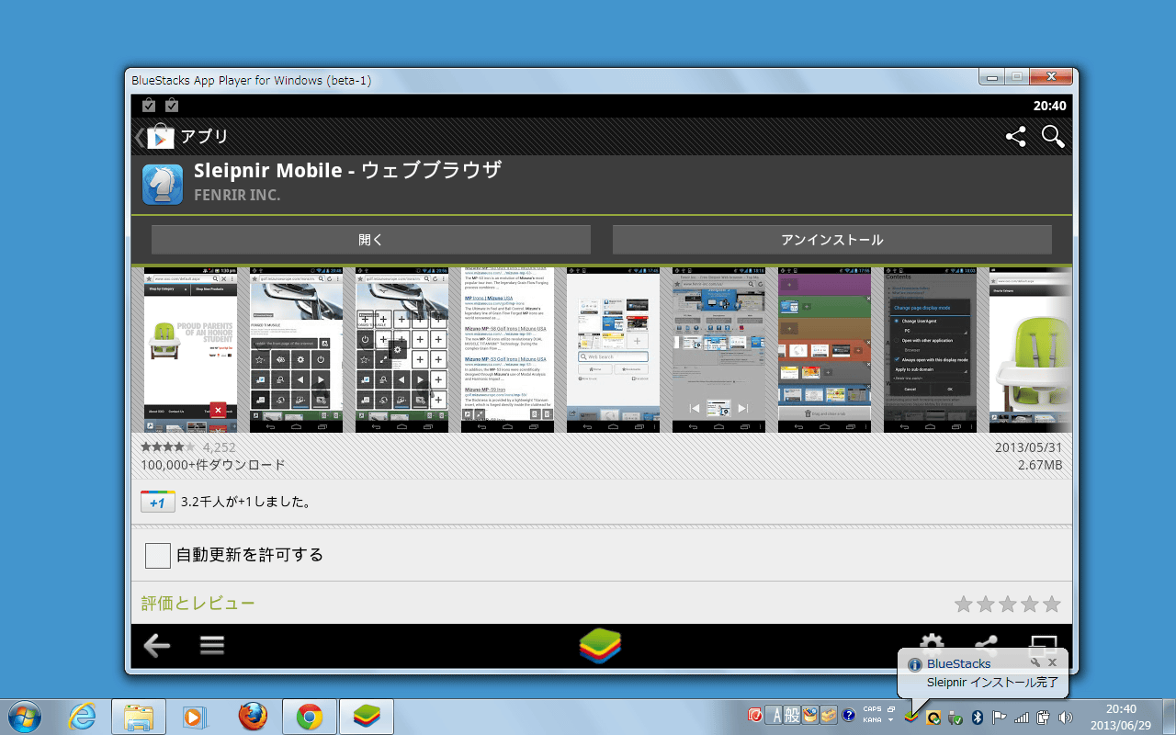Open the search magnifier in the Play Store
Viewport: 1176px width, 735px height.
coord(1053,137)
